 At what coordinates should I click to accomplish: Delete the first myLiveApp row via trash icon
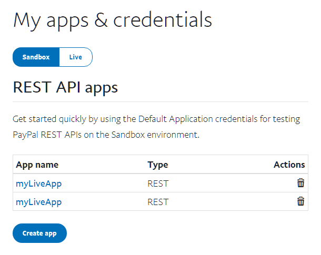pos(300,183)
